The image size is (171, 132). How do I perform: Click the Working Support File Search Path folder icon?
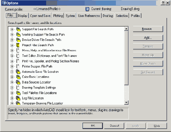click(18, 35)
